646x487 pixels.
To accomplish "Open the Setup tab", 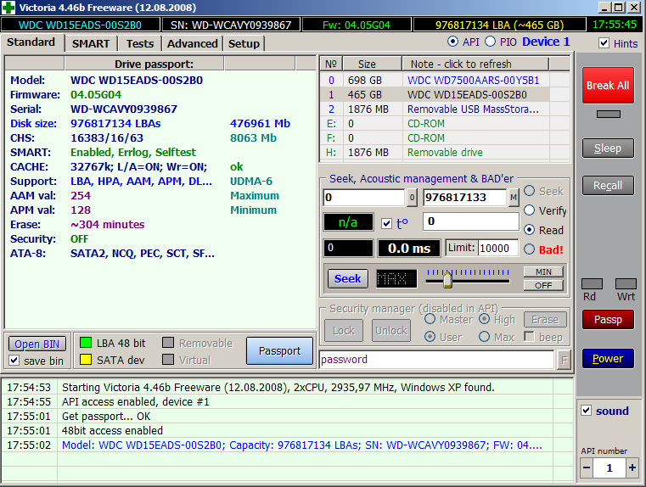I will coord(244,43).
